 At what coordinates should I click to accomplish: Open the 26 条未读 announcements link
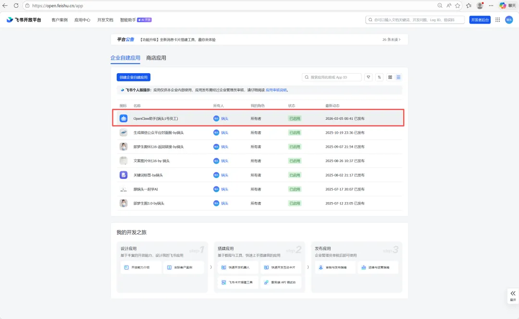click(x=391, y=39)
